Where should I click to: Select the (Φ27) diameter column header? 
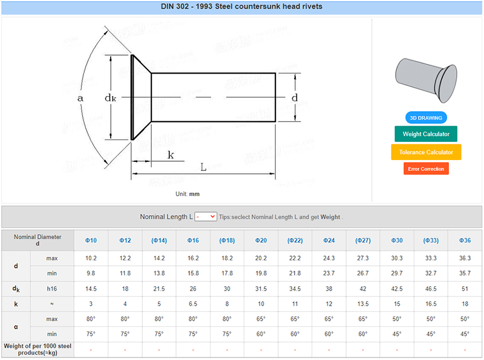pyautogui.click(x=362, y=240)
